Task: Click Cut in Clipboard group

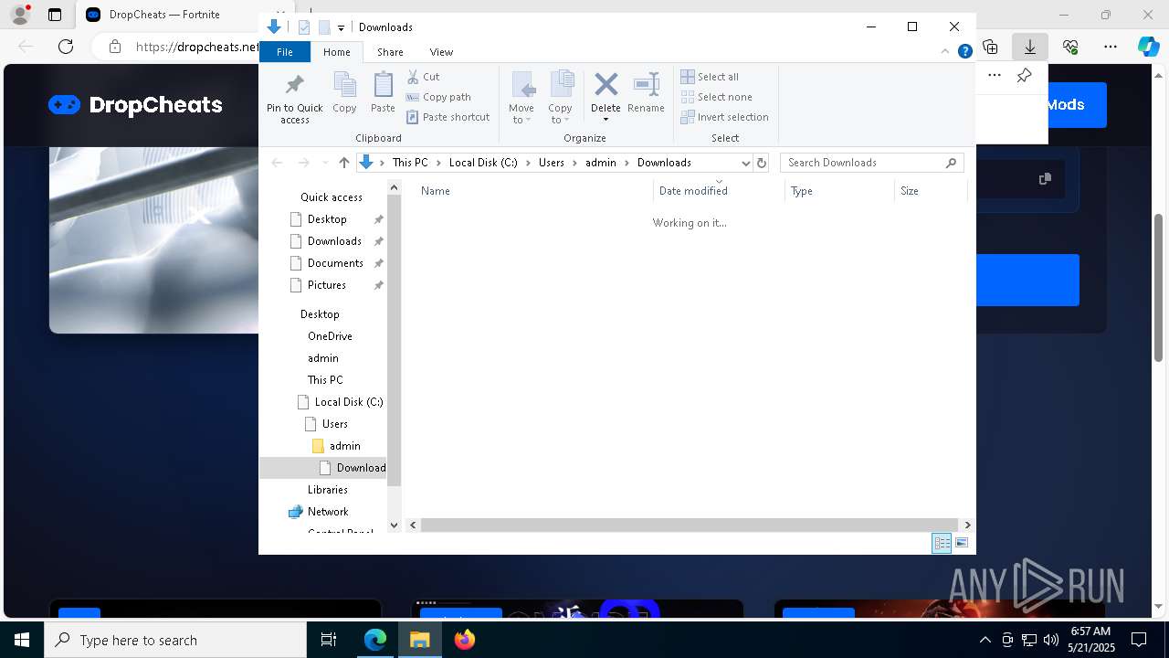Action: click(423, 77)
